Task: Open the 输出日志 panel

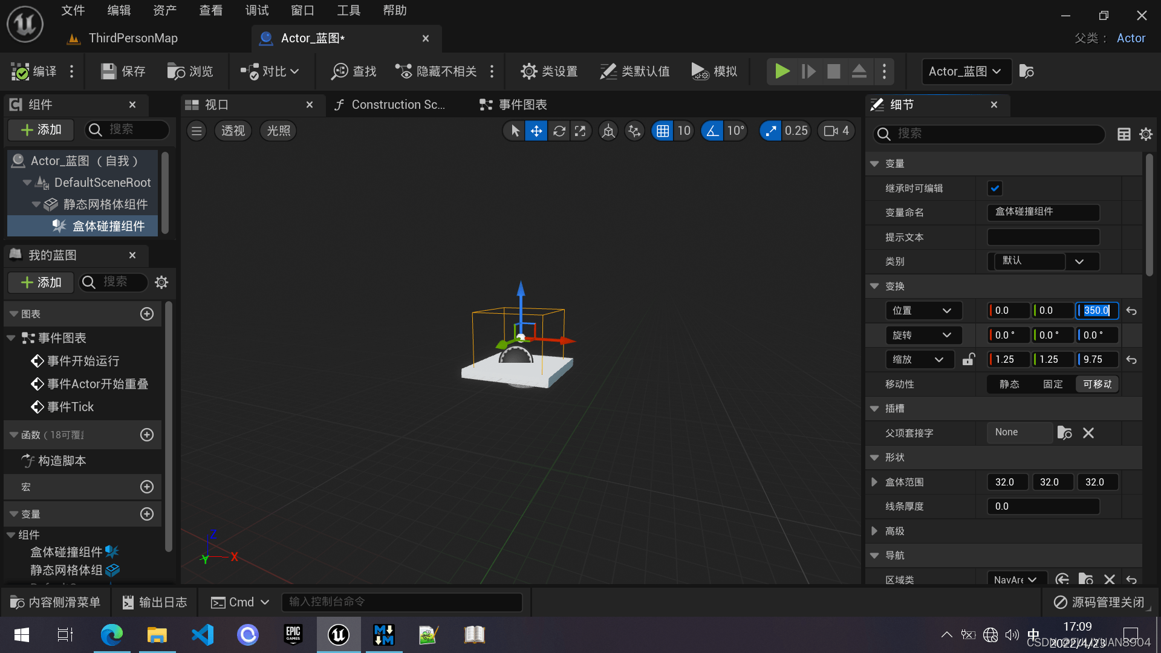Action: click(155, 602)
